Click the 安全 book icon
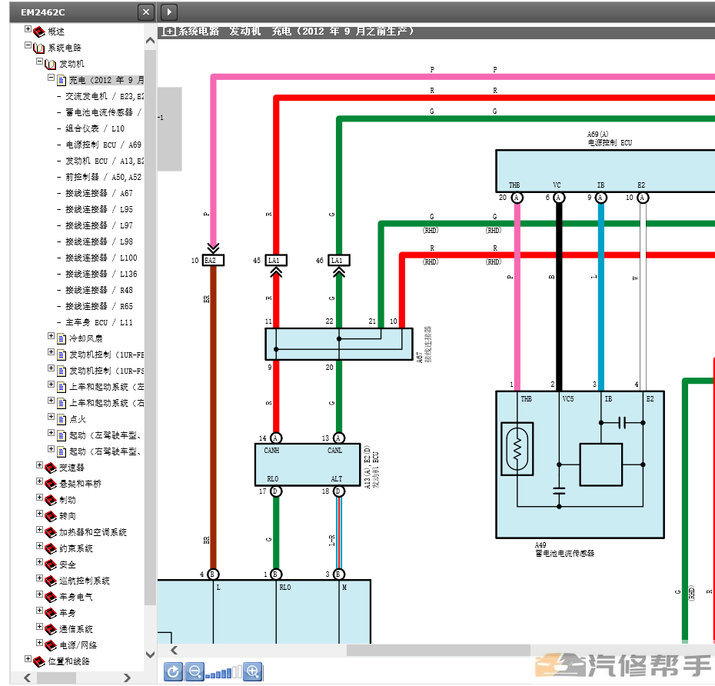The height and width of the screenshot is (686, 715). click(x=51, y=565)
